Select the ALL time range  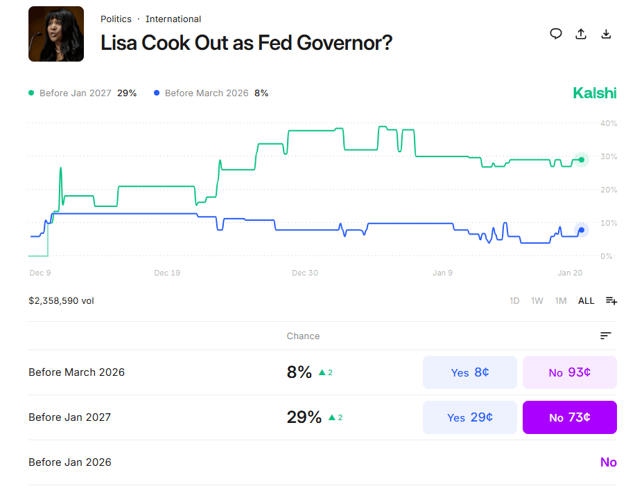[586, 300]
